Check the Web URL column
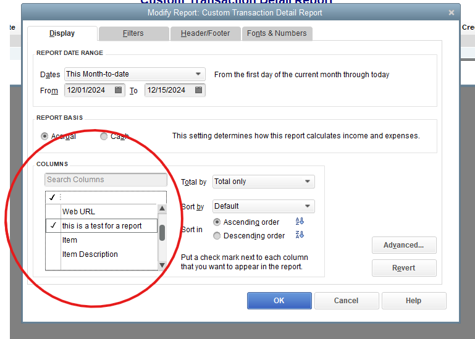Viewport: 475px width, 339px height. [53, 211]
